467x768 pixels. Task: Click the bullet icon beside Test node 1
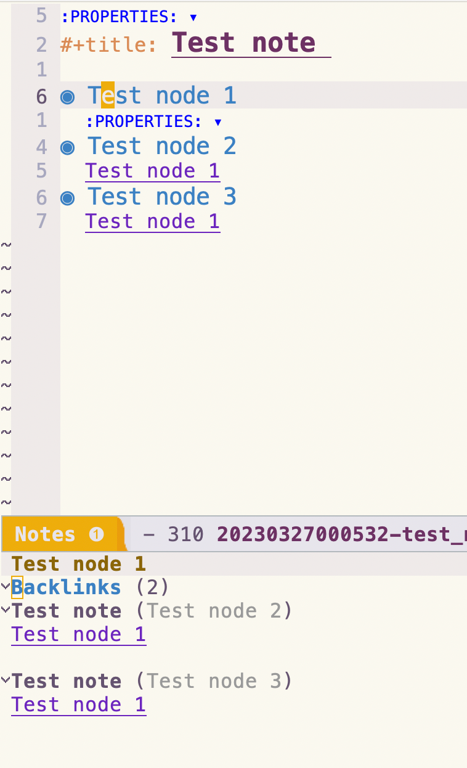pos(67,97)
